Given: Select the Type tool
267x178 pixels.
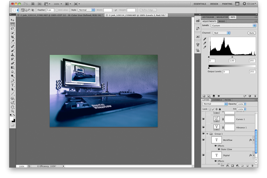Looking at the screenshot, I should click(12, 85).
